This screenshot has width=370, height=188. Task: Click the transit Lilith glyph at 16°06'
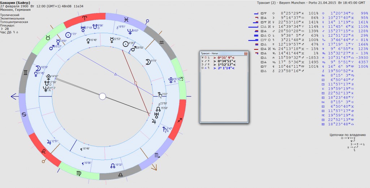(83, 163)
